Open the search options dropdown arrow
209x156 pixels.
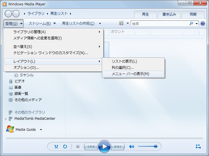(x=197, y=24)
